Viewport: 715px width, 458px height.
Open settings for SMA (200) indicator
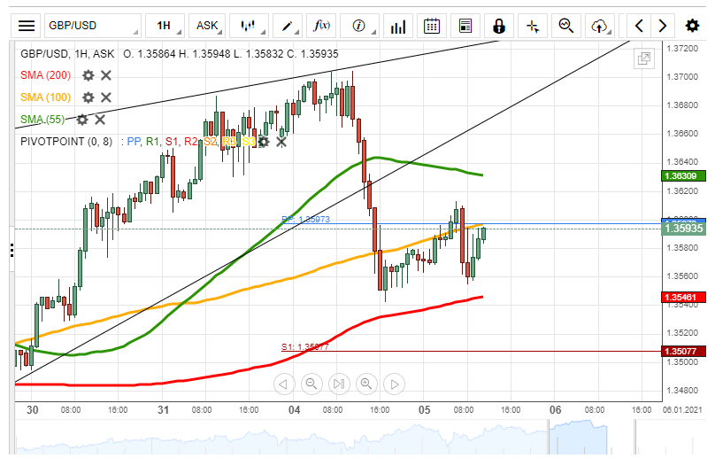coord(88,75)
